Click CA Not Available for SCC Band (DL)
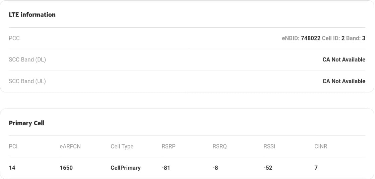This screenshot has width=375, height=179. pos(344,59)
